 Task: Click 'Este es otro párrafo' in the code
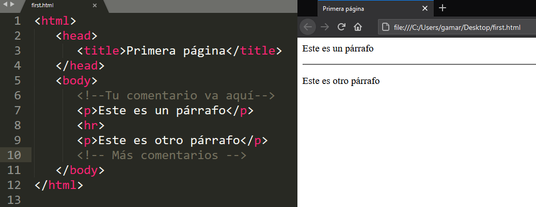click(x=169, y=140)
